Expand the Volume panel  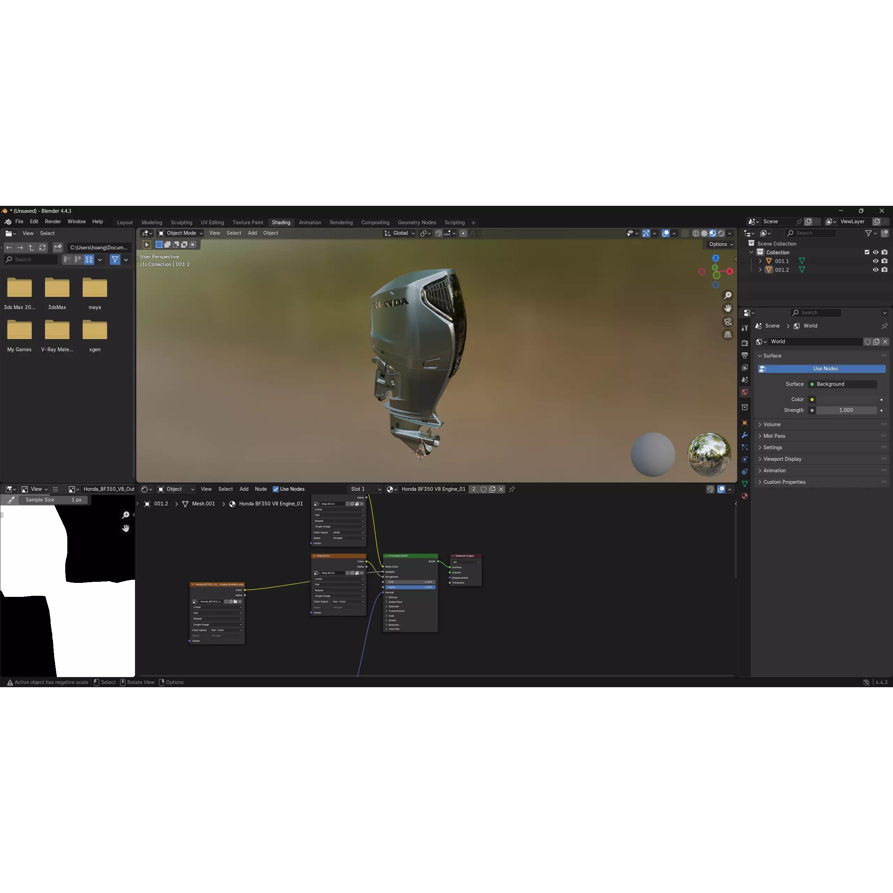coord(772,424)
